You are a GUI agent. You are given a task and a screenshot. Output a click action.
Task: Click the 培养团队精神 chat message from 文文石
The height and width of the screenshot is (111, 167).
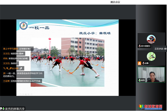click(13, 54)
